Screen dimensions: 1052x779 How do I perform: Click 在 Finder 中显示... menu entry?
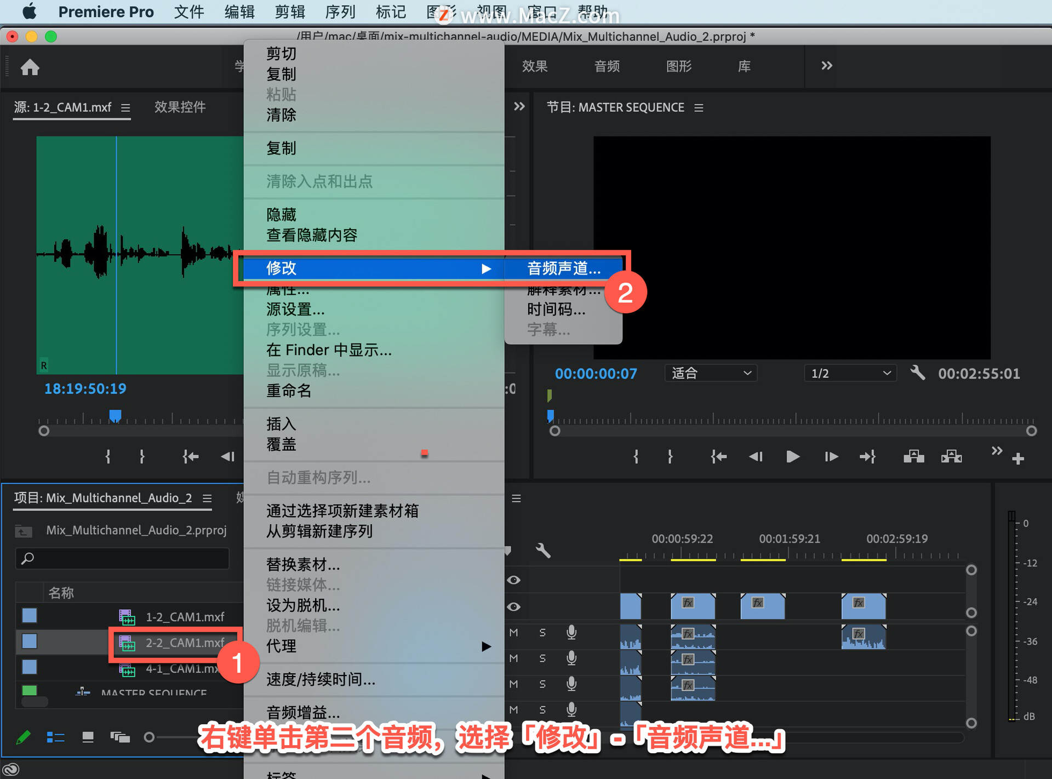tap(374, 350)
